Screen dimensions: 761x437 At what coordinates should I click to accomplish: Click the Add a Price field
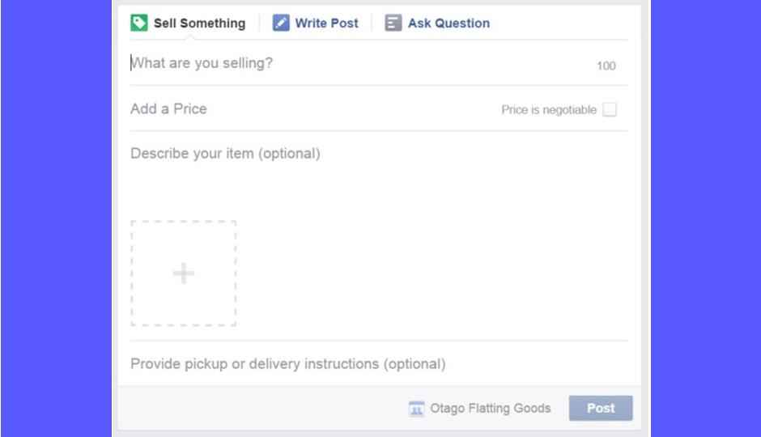[311, 108]
